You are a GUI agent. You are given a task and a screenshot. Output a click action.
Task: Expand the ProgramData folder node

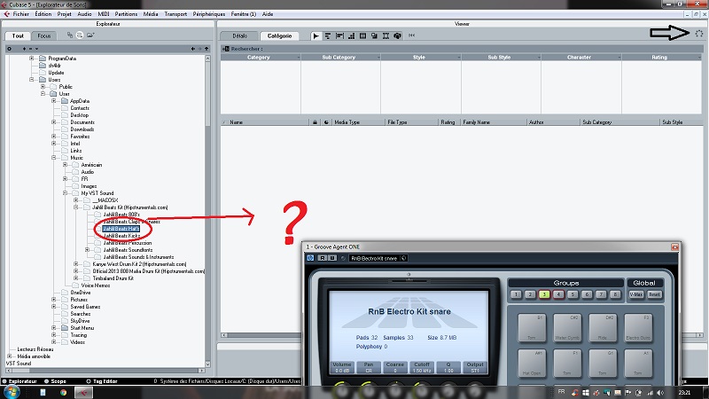[31, 58]
